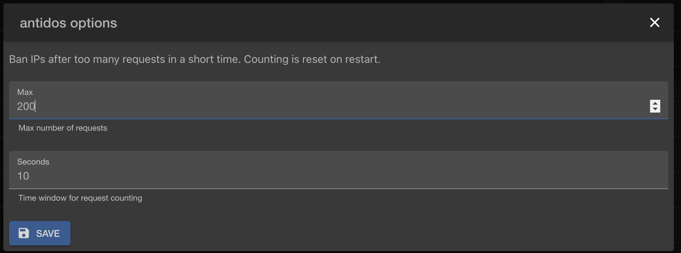
Task: Save the antidos options
Action: (x=40, y=233)
